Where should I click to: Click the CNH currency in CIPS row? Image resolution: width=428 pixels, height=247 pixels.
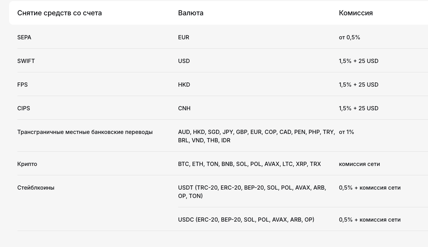(x=184, y=108)
